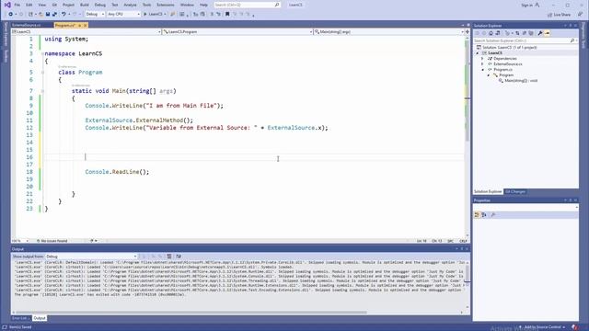Viewport: 589px width, 331px height.
Task: Click the Undo arrow icon
Action: pos(64,14)
